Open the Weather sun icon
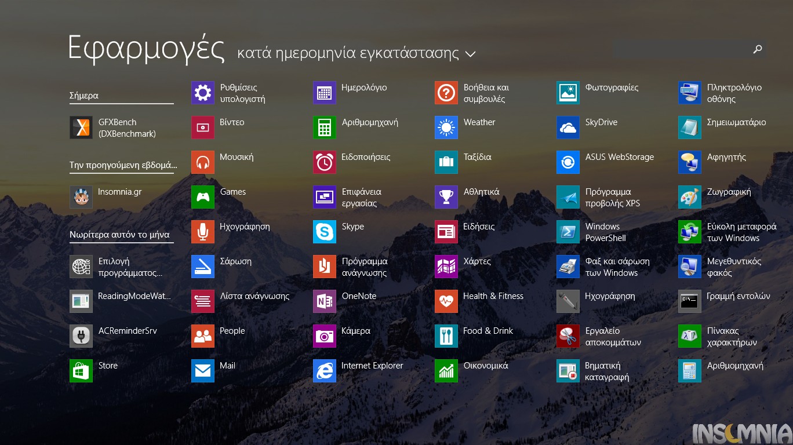 click(446, 127)
